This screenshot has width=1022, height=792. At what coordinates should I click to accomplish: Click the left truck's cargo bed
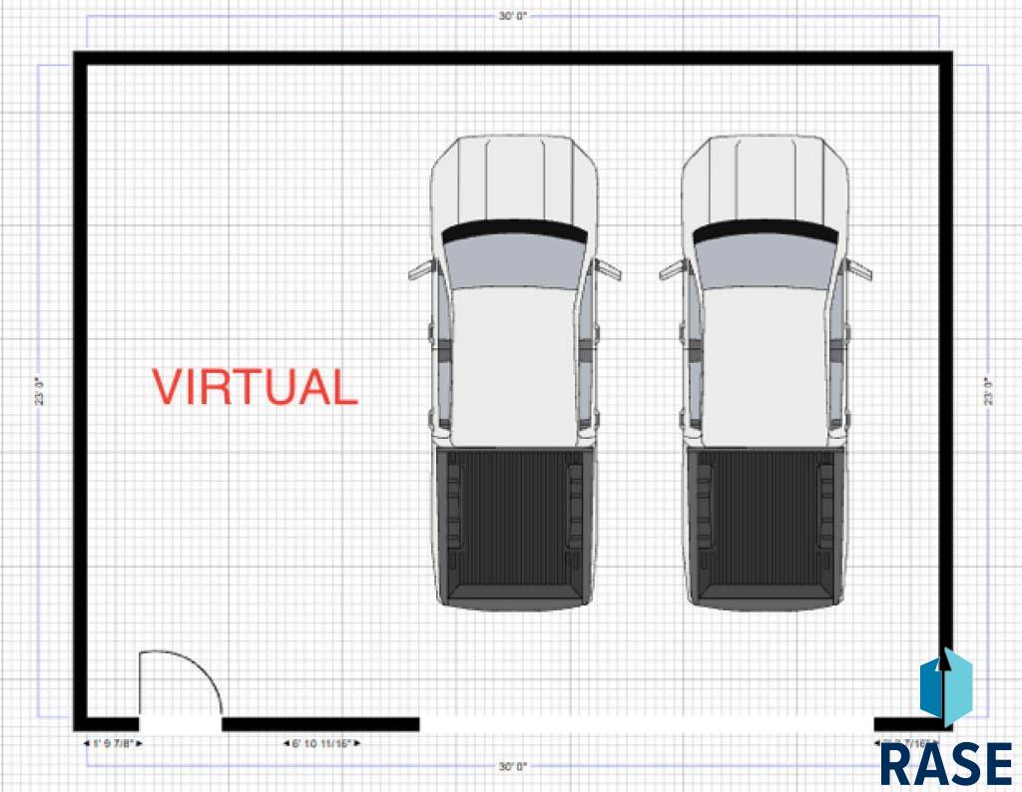point(514,527)
